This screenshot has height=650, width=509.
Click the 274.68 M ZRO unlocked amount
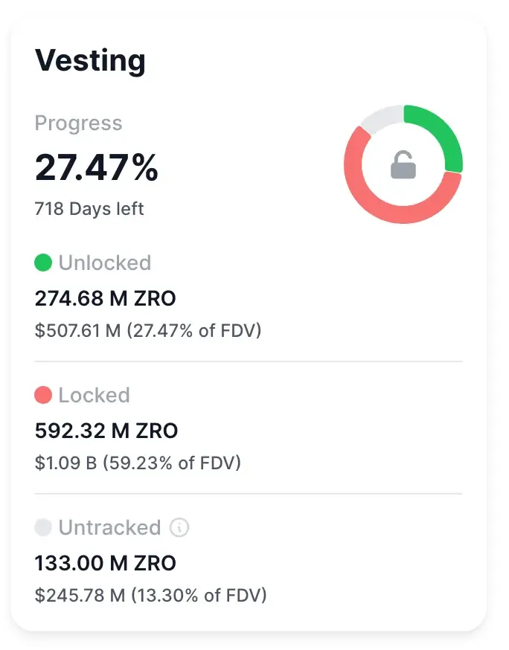click(x=105, y=298)
